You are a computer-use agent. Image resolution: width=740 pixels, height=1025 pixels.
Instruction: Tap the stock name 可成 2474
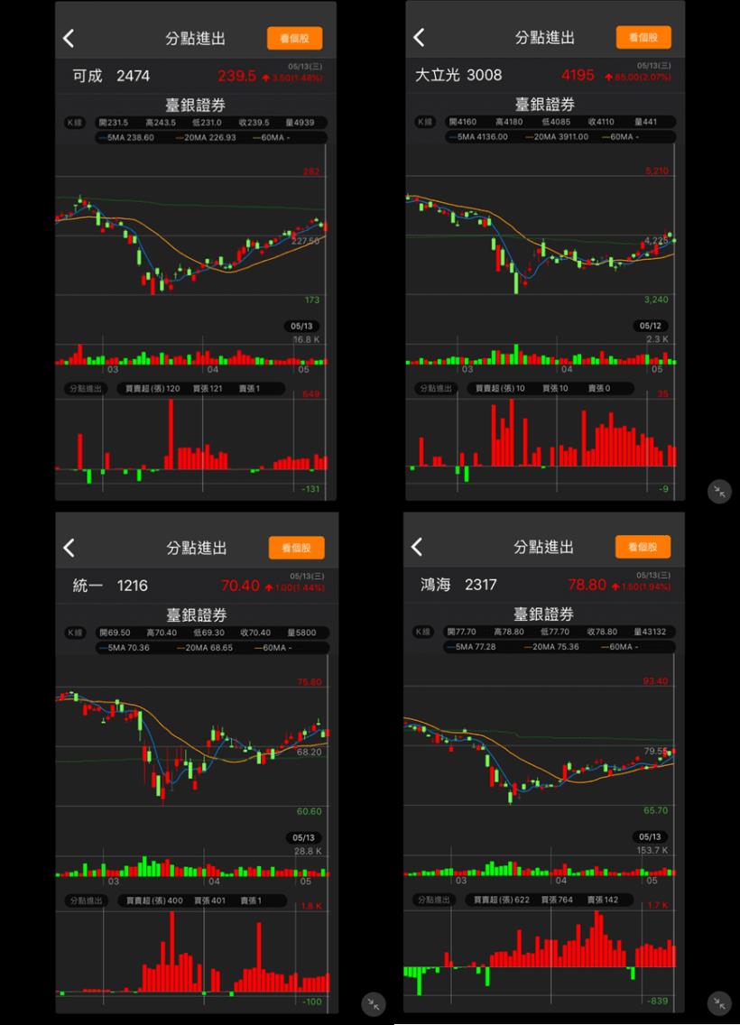point(111,76)
